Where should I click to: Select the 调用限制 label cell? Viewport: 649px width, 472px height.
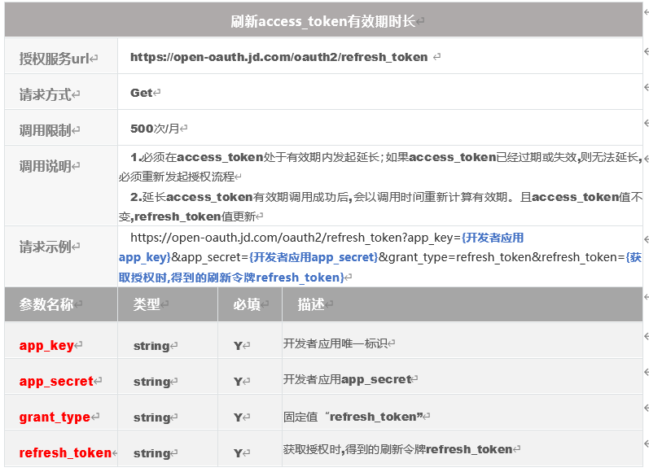click(61, 128)
